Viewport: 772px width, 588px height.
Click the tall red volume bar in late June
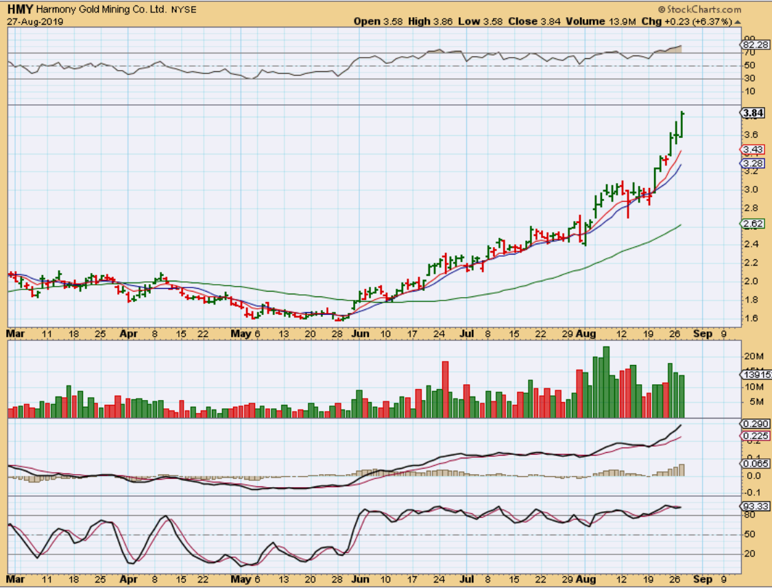445,389
